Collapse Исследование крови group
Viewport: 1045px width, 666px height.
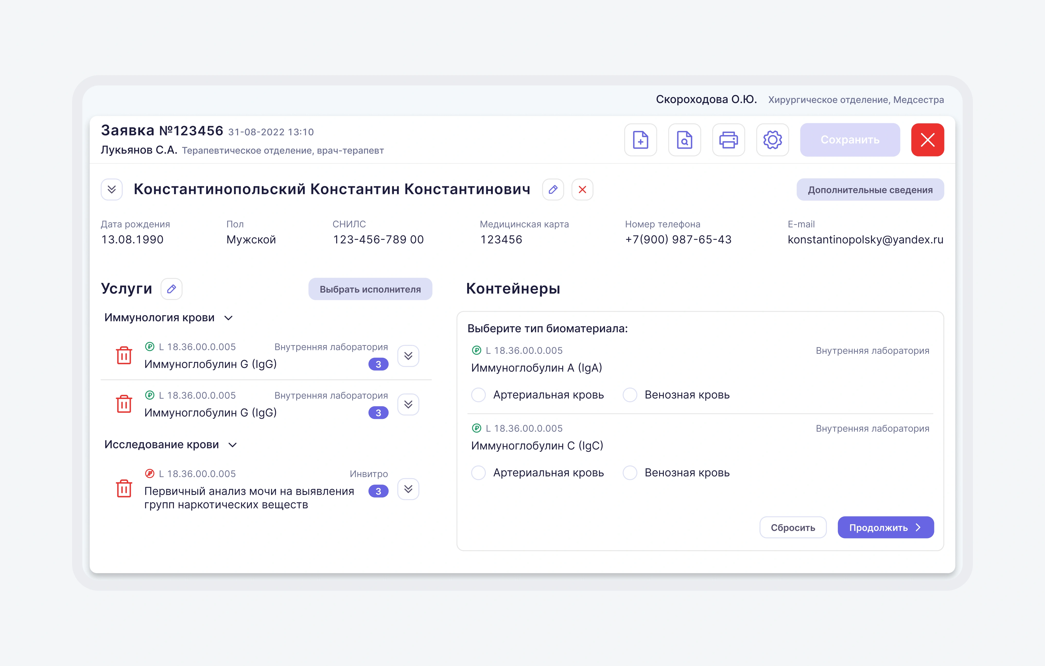tap(233, 445)
